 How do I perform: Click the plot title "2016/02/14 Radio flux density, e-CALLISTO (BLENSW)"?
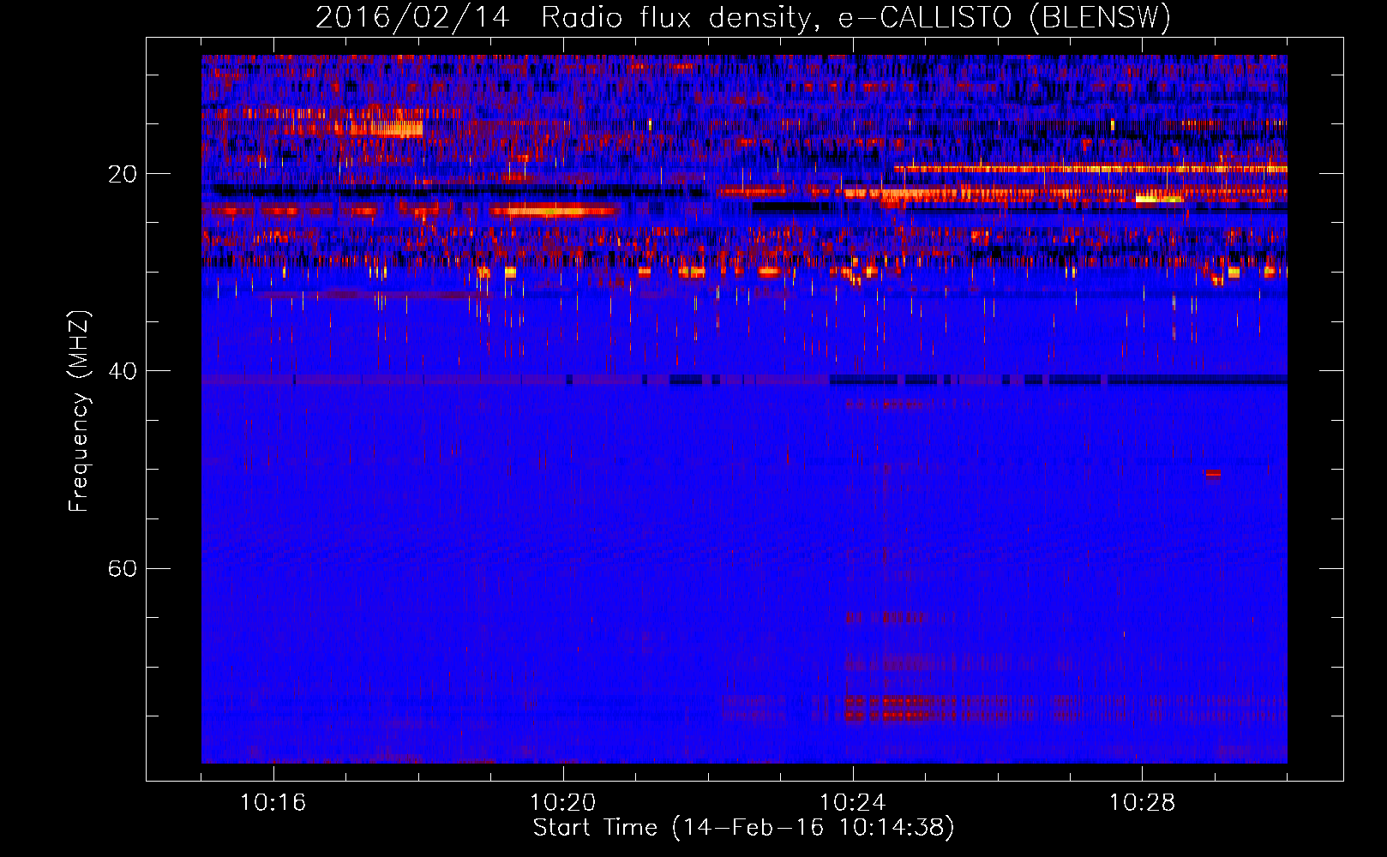click(743, 17)
